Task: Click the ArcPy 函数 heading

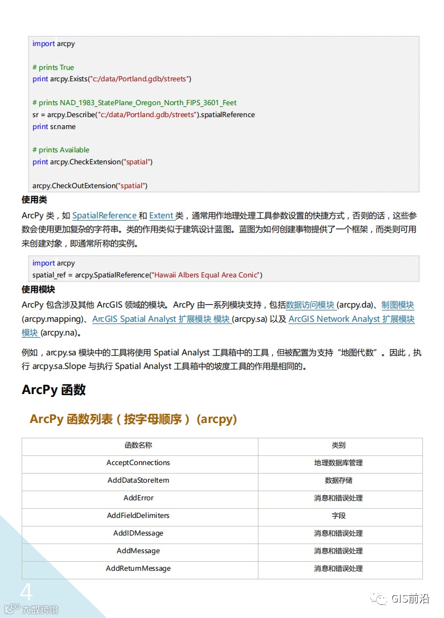Action: [54, 389]
